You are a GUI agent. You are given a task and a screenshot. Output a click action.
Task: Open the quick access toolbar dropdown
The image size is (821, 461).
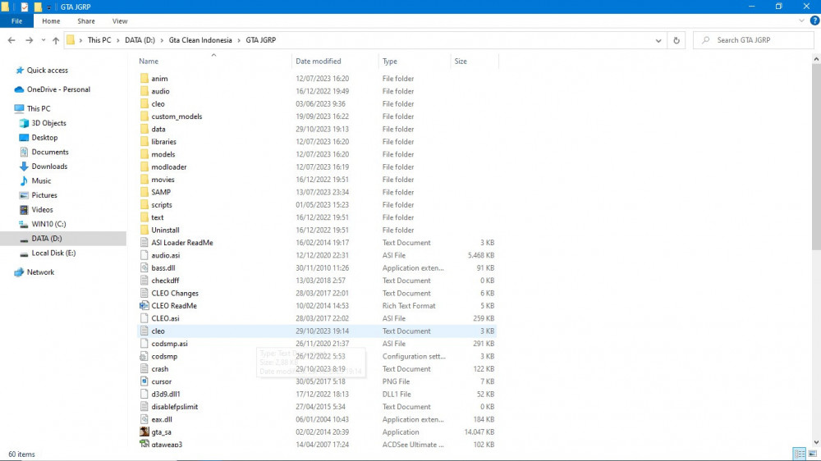coord(48,7)
